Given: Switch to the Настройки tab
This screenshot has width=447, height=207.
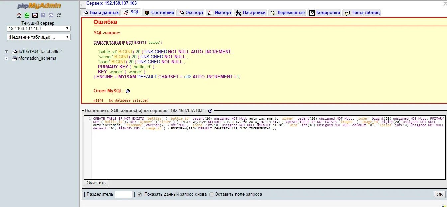Looking at the screenshot, I should [251, 12].
